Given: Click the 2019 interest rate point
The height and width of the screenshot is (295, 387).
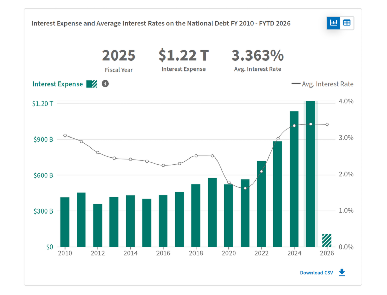Looking at the screenshot, I should (212, 156).
